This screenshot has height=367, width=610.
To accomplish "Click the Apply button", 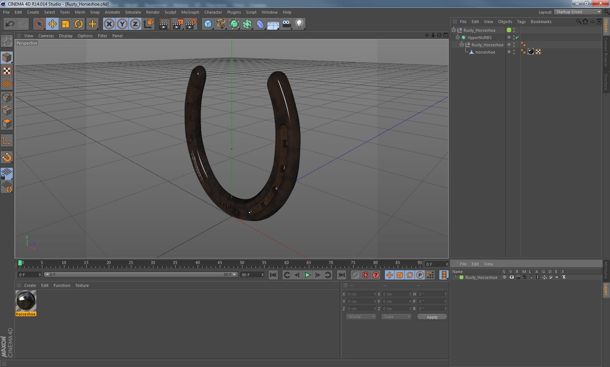I will [432, 317].
